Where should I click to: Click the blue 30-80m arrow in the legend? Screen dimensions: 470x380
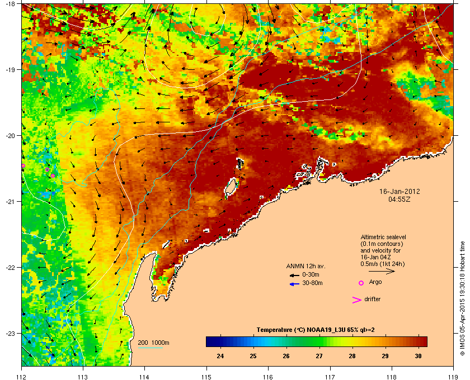294,284
